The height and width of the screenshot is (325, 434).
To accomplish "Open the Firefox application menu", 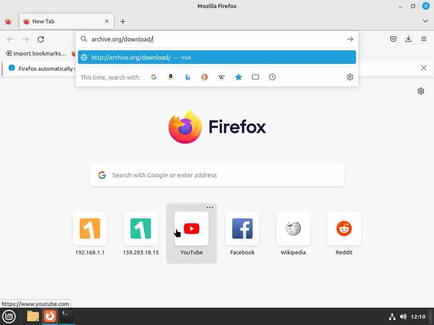I will coord(423,39).
